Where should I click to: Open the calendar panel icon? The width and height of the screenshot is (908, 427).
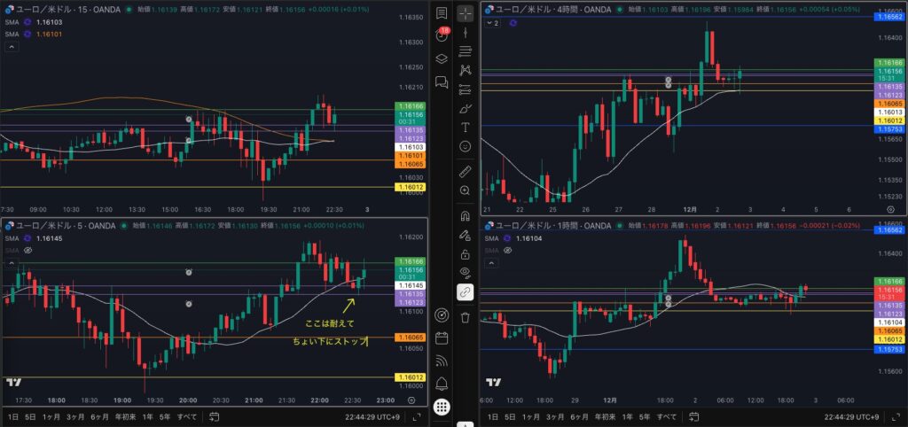442,338
